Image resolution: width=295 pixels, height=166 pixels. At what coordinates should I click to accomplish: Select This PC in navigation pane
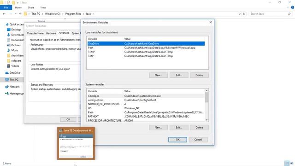pyautogui.click(x=12, y=80)
